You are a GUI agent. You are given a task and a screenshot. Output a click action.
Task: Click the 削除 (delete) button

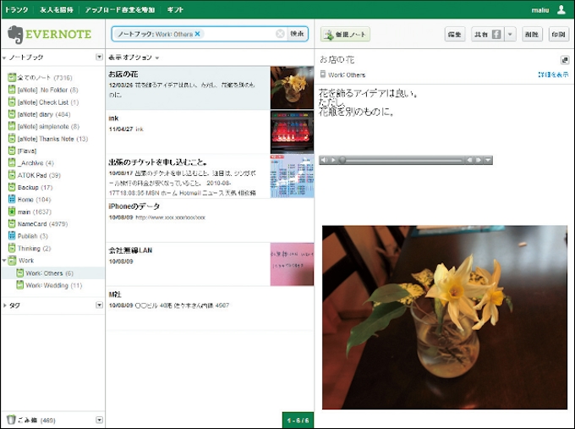click(x=530, y=35)
